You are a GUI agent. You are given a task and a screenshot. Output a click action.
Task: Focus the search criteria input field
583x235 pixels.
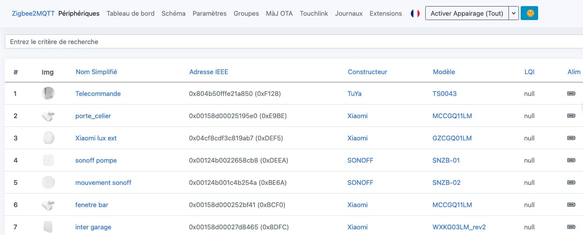[294, 42]
